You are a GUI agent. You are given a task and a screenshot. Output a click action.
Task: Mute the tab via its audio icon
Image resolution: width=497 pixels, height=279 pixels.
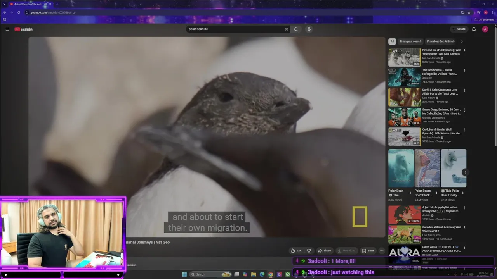45,4
